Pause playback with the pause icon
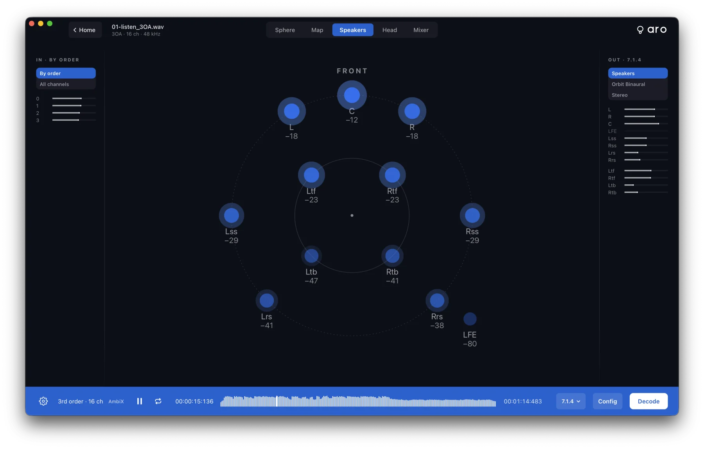Viewport: 704px width, 449px height. click(140, 401)
